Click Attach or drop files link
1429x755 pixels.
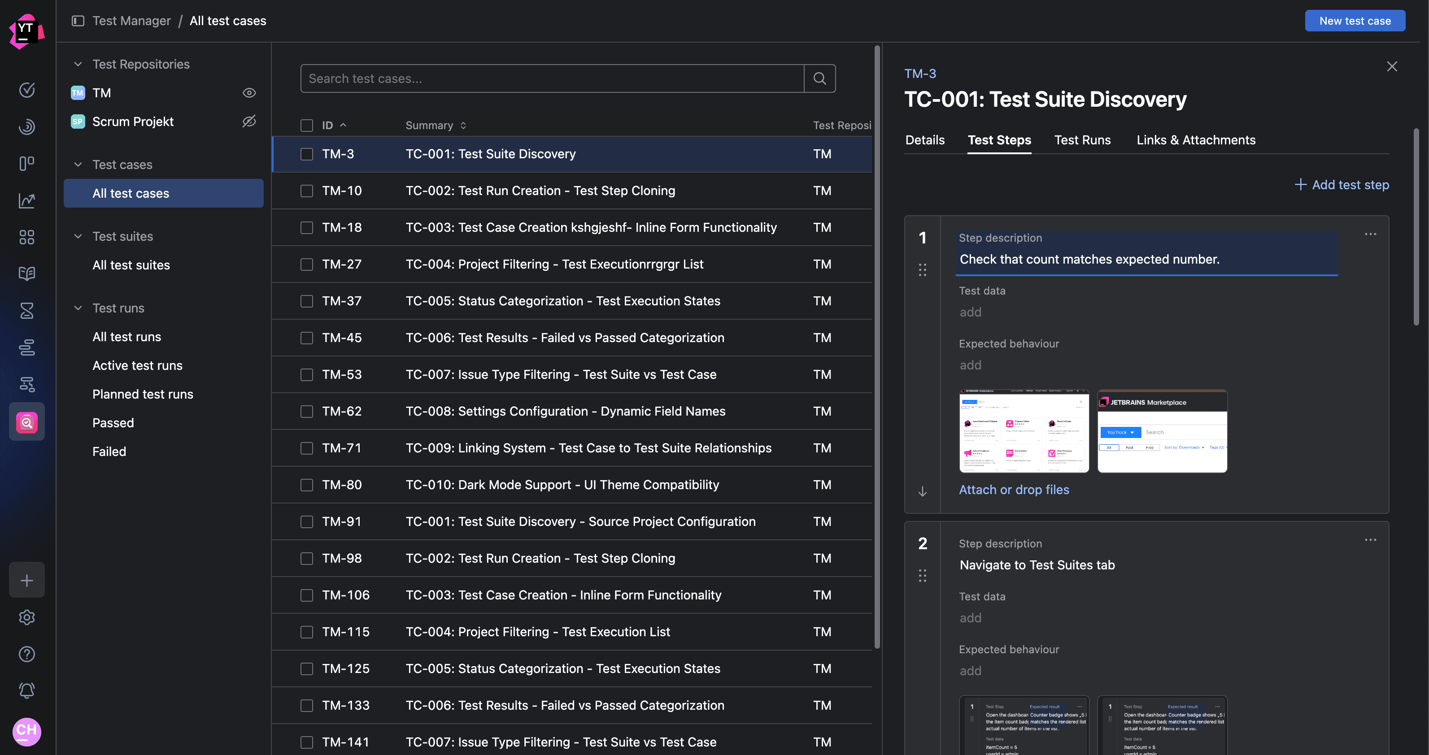[1014, 490]
